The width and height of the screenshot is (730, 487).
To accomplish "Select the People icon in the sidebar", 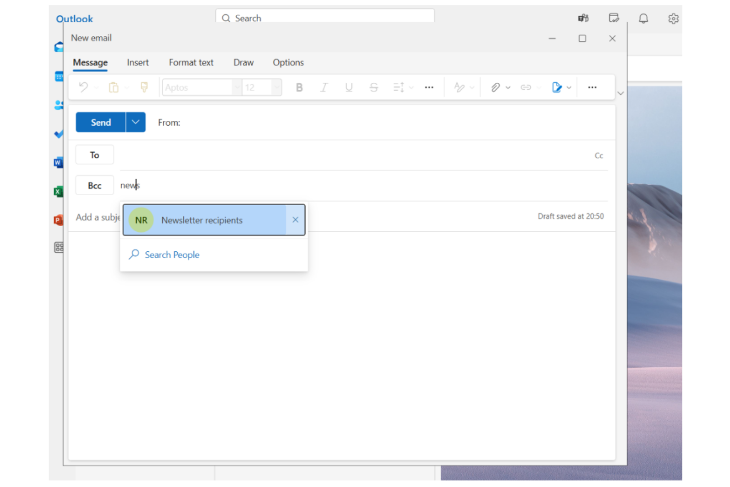I will point(59,105).
